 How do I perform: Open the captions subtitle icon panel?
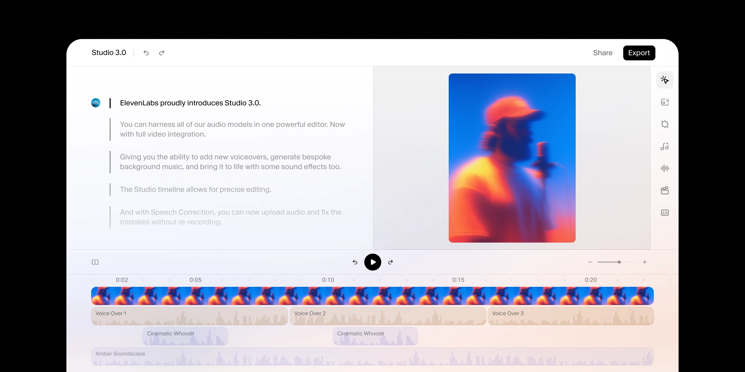[665, 213]
